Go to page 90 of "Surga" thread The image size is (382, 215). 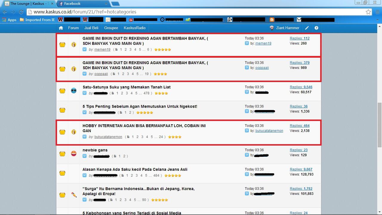tap(144, 200)
